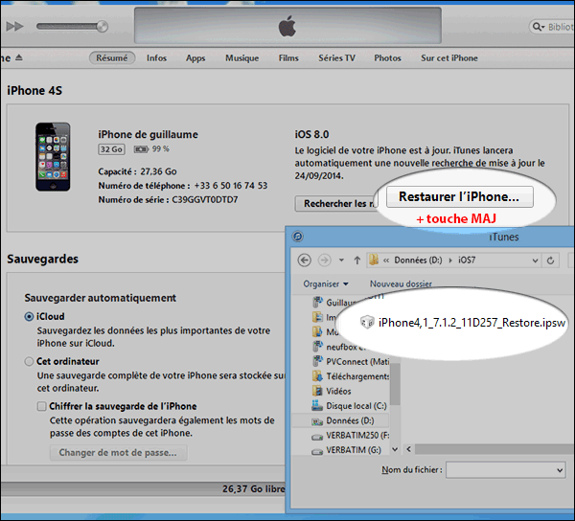Select Données (D:) in navigation tree
Viewport: 575px width, 521px height.
pyautogui.click(x=342, y=420)
